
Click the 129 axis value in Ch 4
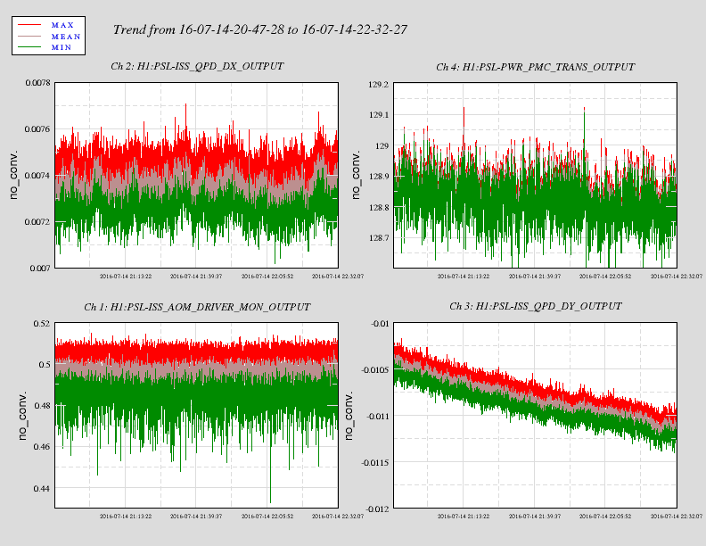click(x=382, y=146)
